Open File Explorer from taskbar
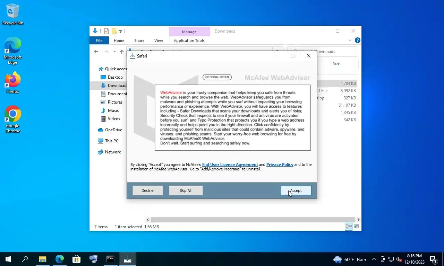444x266 pixels. point(42,259)
